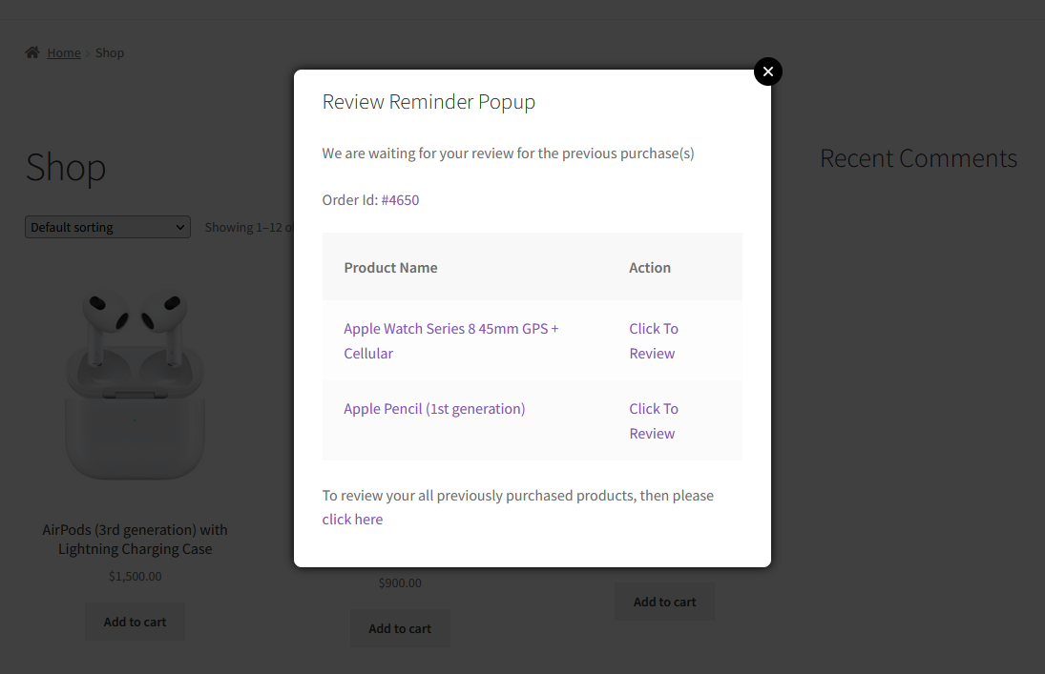Click the Action column header
Viewport: 1045px width, 674px height.
click(650, 267)
